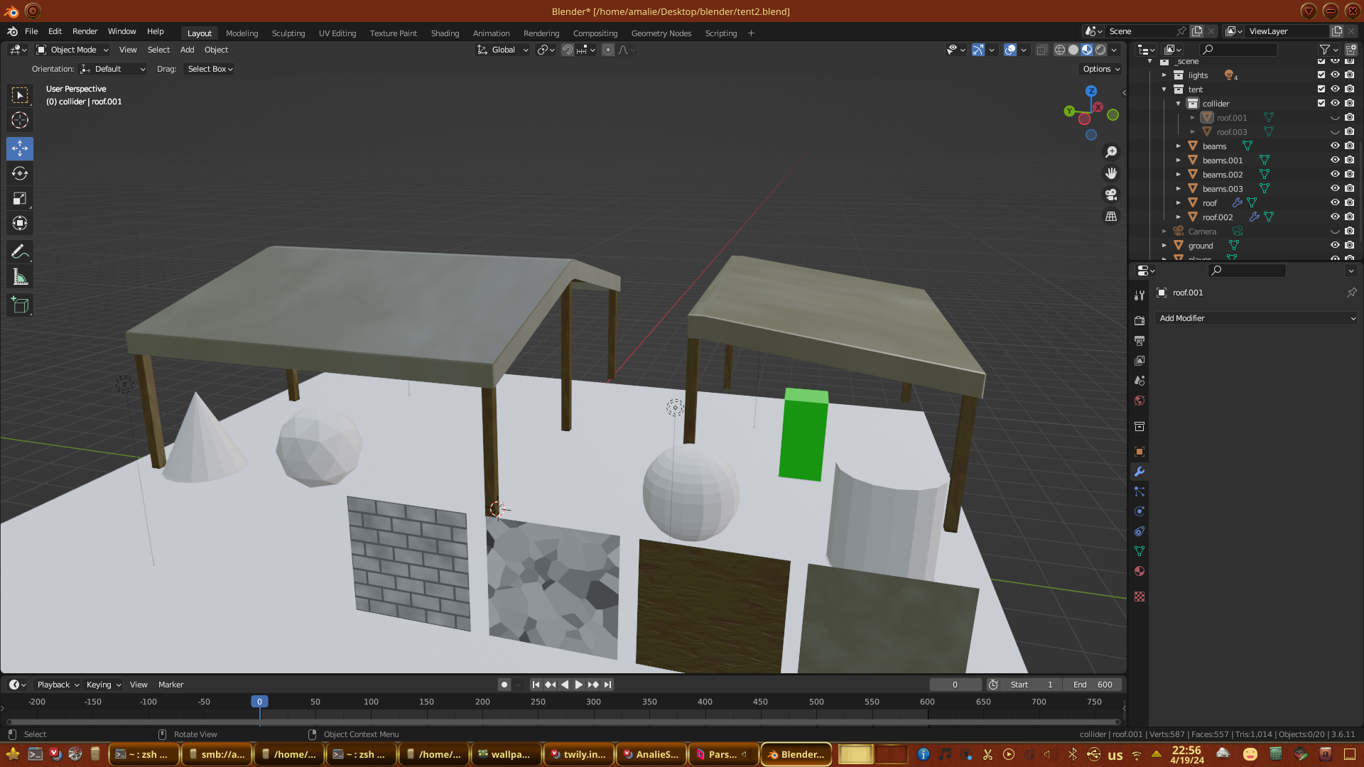Toggle exclude checkbox for lights collection

1321,75
